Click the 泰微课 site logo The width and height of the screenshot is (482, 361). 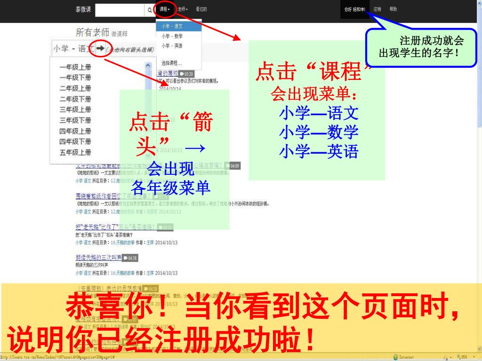(83, 9)
